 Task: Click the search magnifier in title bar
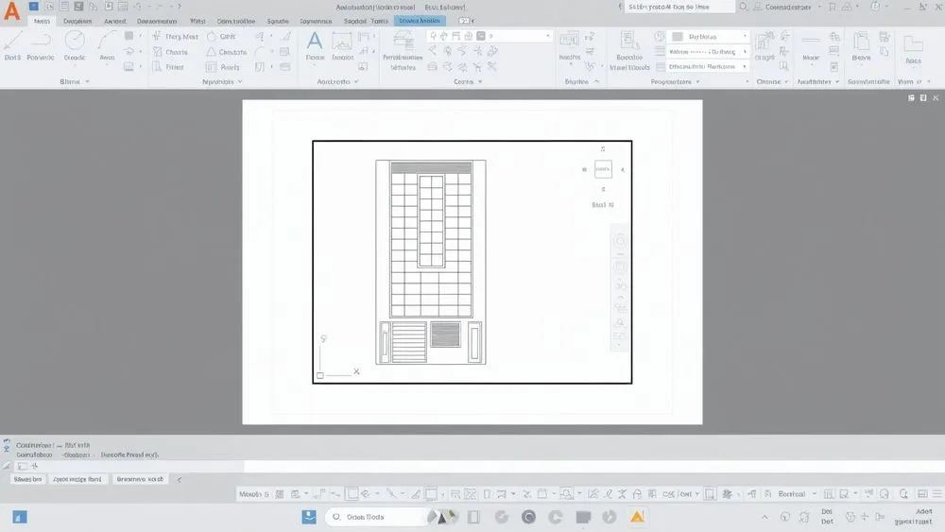pyautogui.click(x=744, y=7)
